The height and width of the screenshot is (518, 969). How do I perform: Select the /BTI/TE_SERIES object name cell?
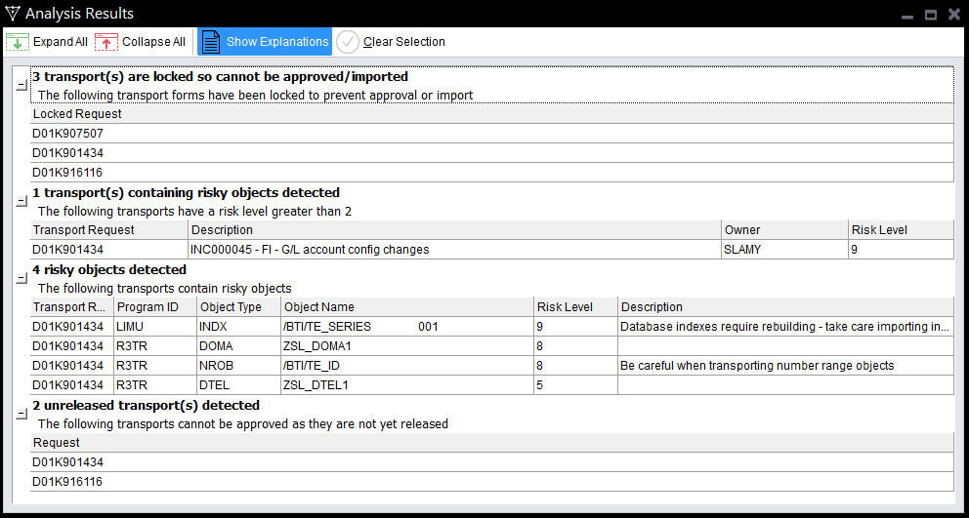(x=328, y=327)
